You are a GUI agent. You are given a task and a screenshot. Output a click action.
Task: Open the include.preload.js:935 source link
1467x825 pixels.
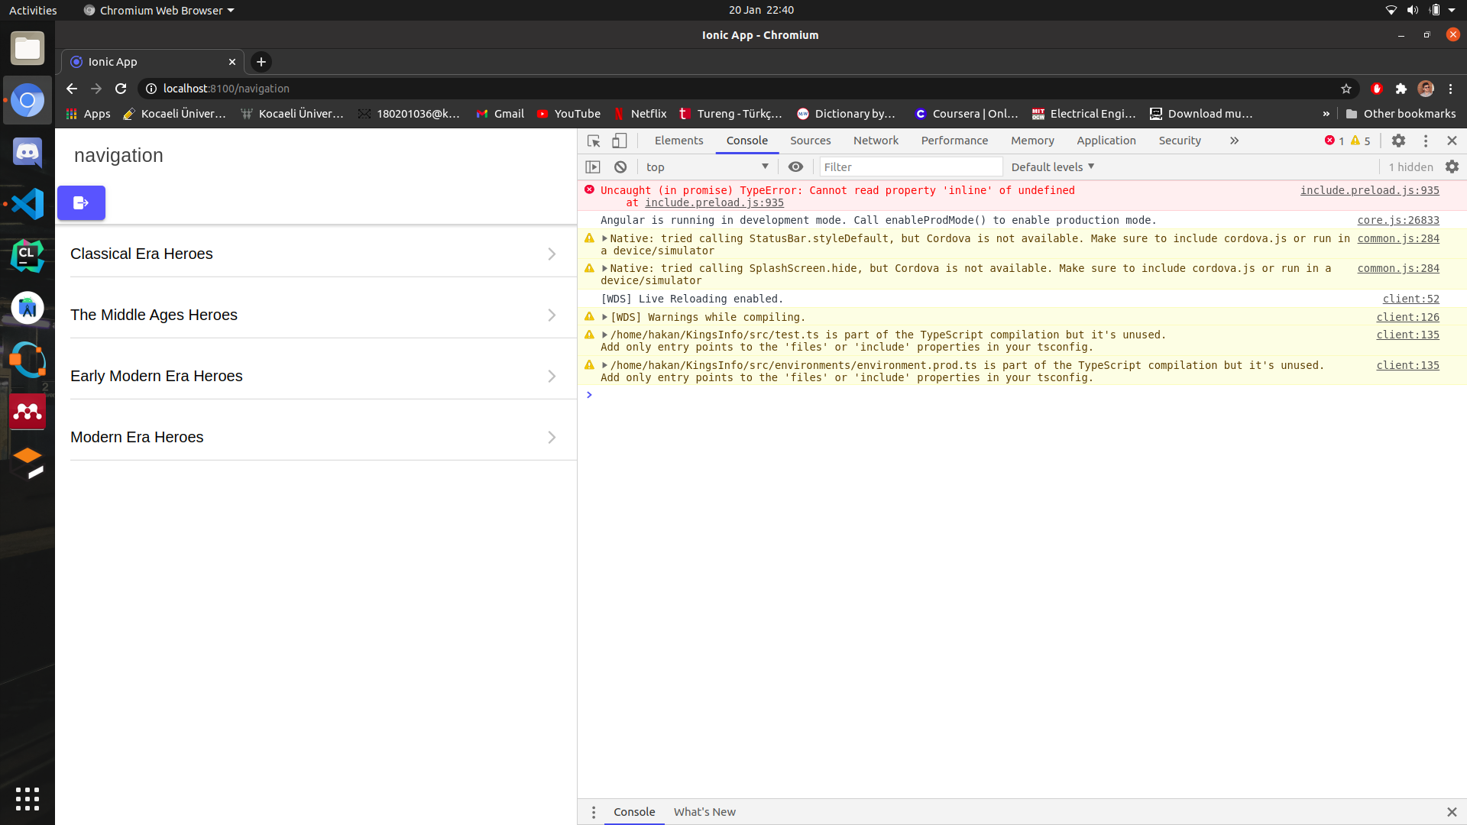[1370, 190]
